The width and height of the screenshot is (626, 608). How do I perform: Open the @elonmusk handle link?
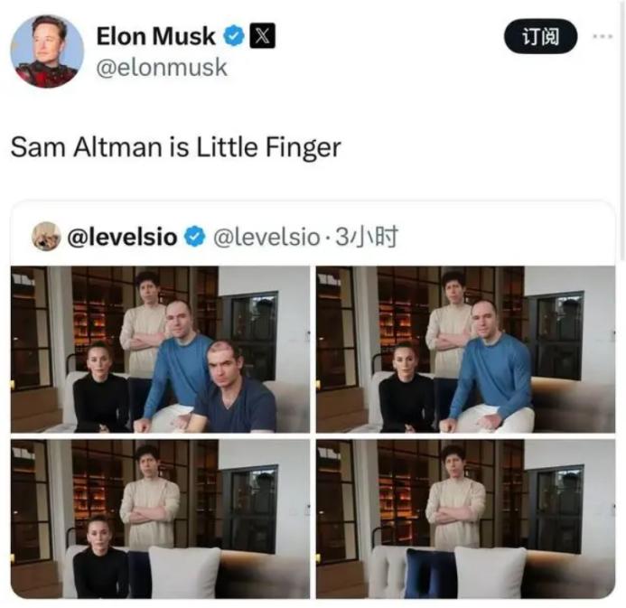pyautogui.click(x=161, y=68)
